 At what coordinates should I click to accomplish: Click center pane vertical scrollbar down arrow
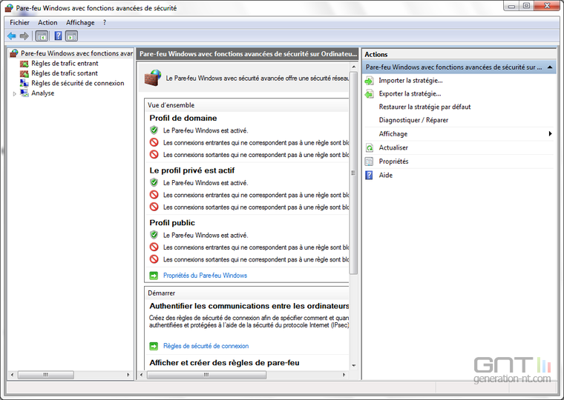tap(353, 365)
